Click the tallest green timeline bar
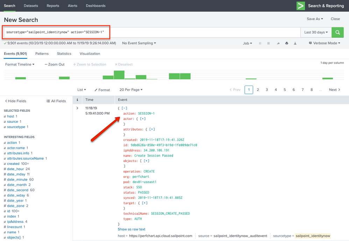 [x=119, y=75]
